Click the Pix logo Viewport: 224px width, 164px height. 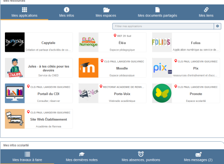[162, 68]
